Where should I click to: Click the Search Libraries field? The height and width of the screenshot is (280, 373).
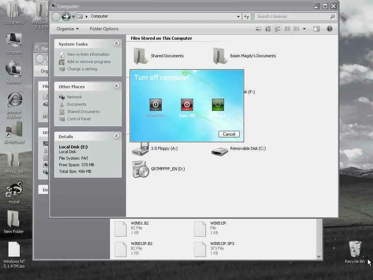292,16
